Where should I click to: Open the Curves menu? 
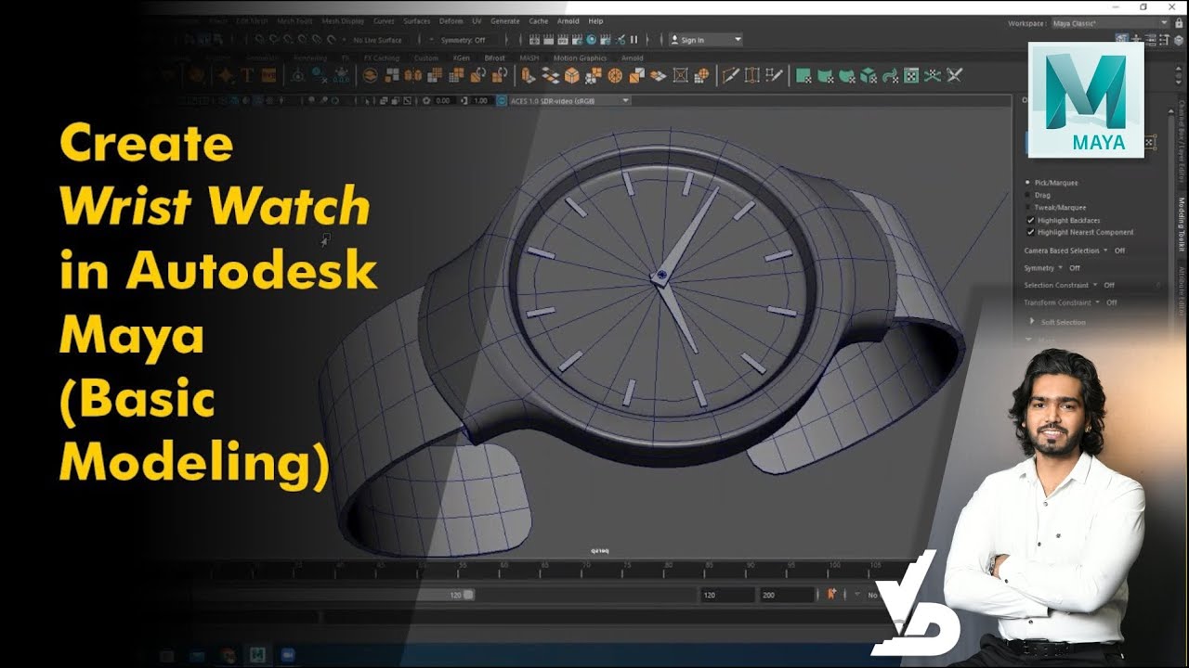(x=383, y=20)
